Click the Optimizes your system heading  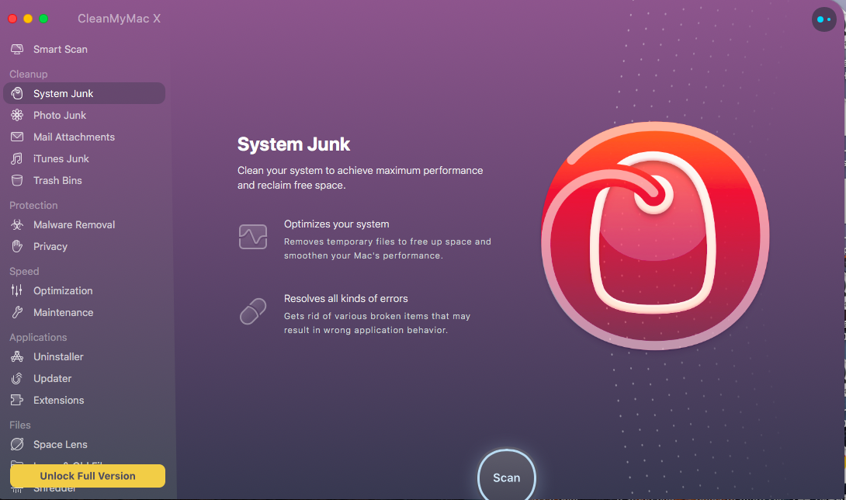pyautogui.click(x=336, y=224)
